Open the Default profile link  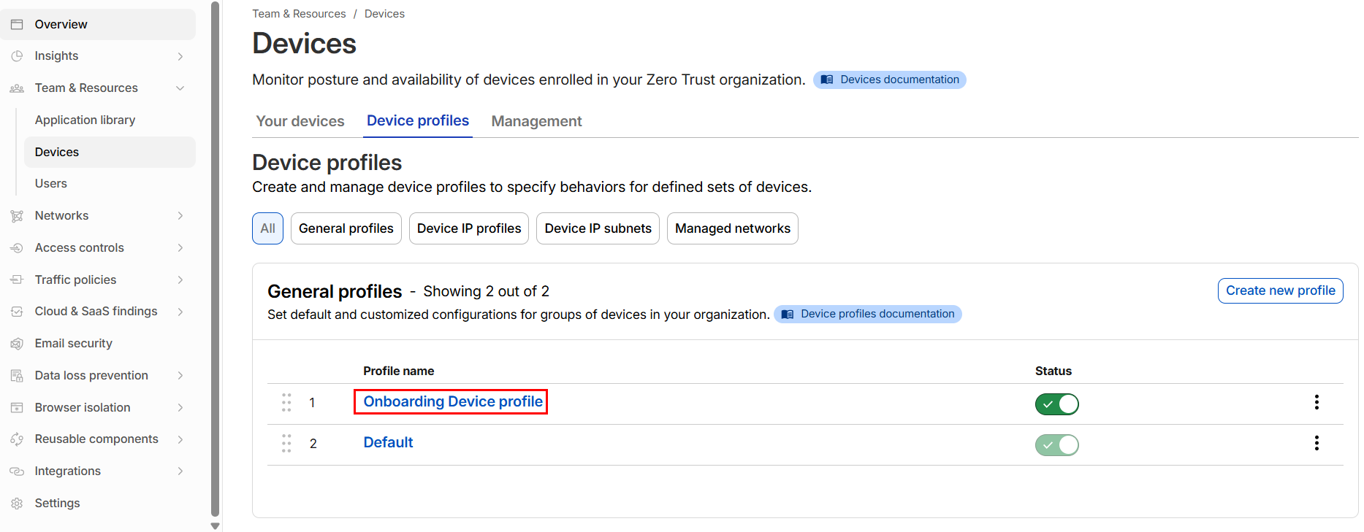pyautogui.click(x=388, y=443)
